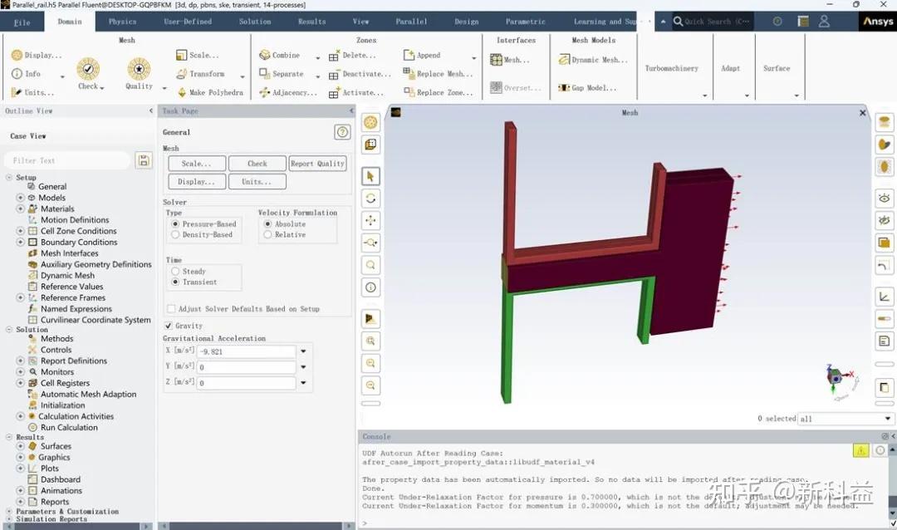Screen dimensions: 897x530
Task: Select the pan view tool
Action: (x=370, y=220)
